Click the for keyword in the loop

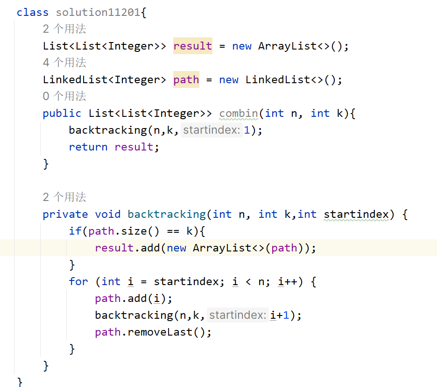(x=78, y=282)
